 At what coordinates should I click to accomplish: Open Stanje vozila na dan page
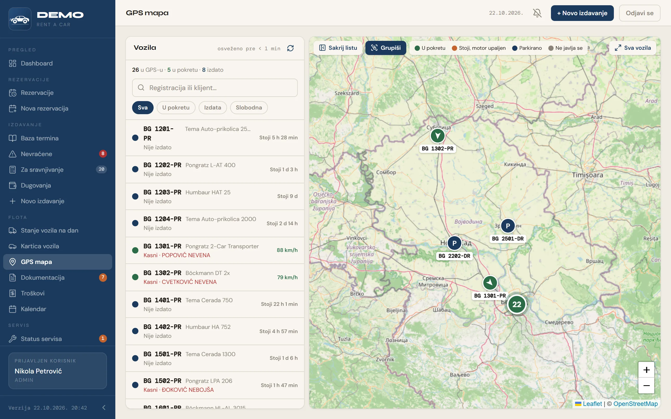[57, 230]
